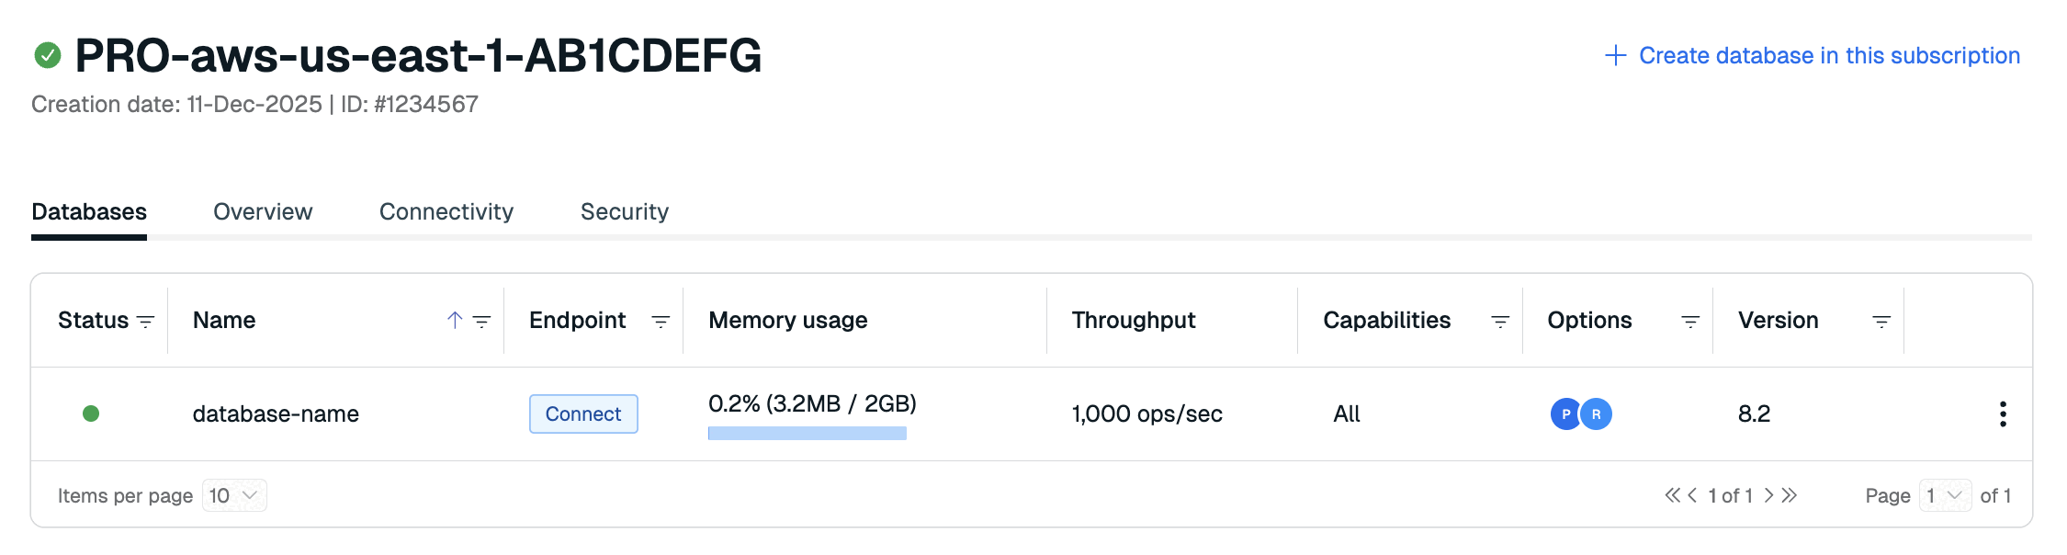
Task: Click the Connect button for database-name
Action: click(583, 414)
